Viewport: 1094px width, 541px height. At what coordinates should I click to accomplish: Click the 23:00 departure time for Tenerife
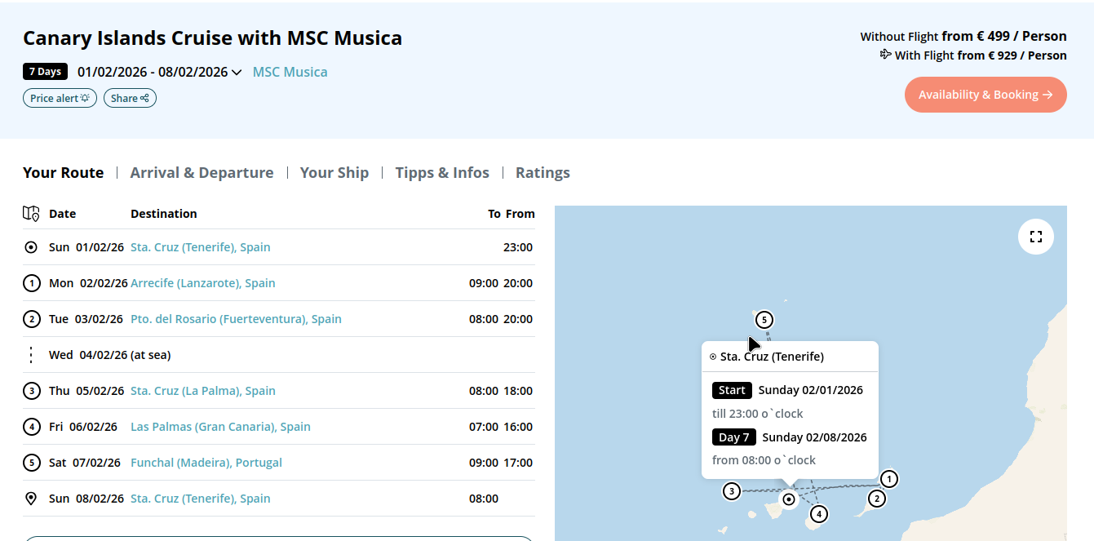pyautogui.click(x=518, y=247)
